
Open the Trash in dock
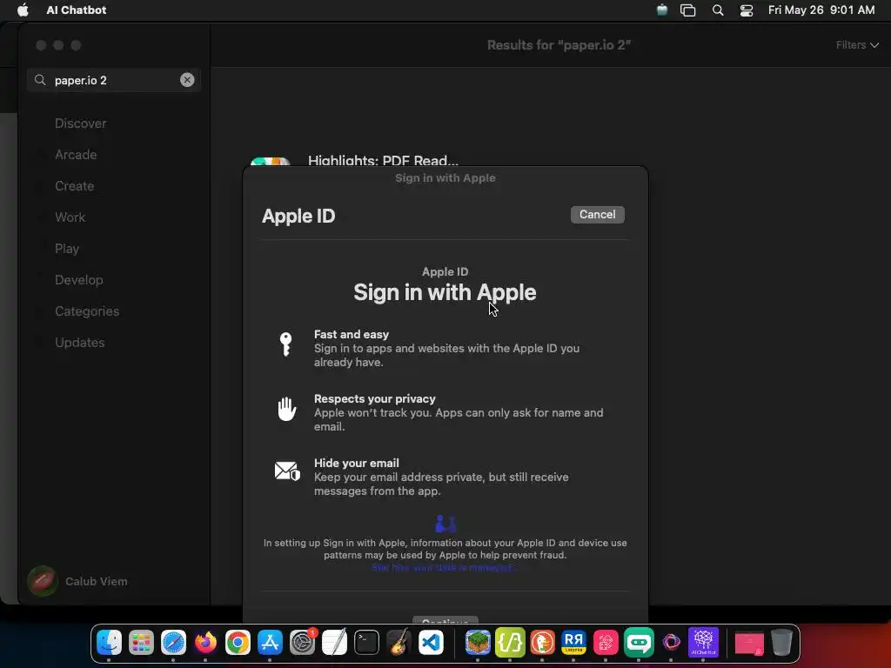click(x=782, y=643)
